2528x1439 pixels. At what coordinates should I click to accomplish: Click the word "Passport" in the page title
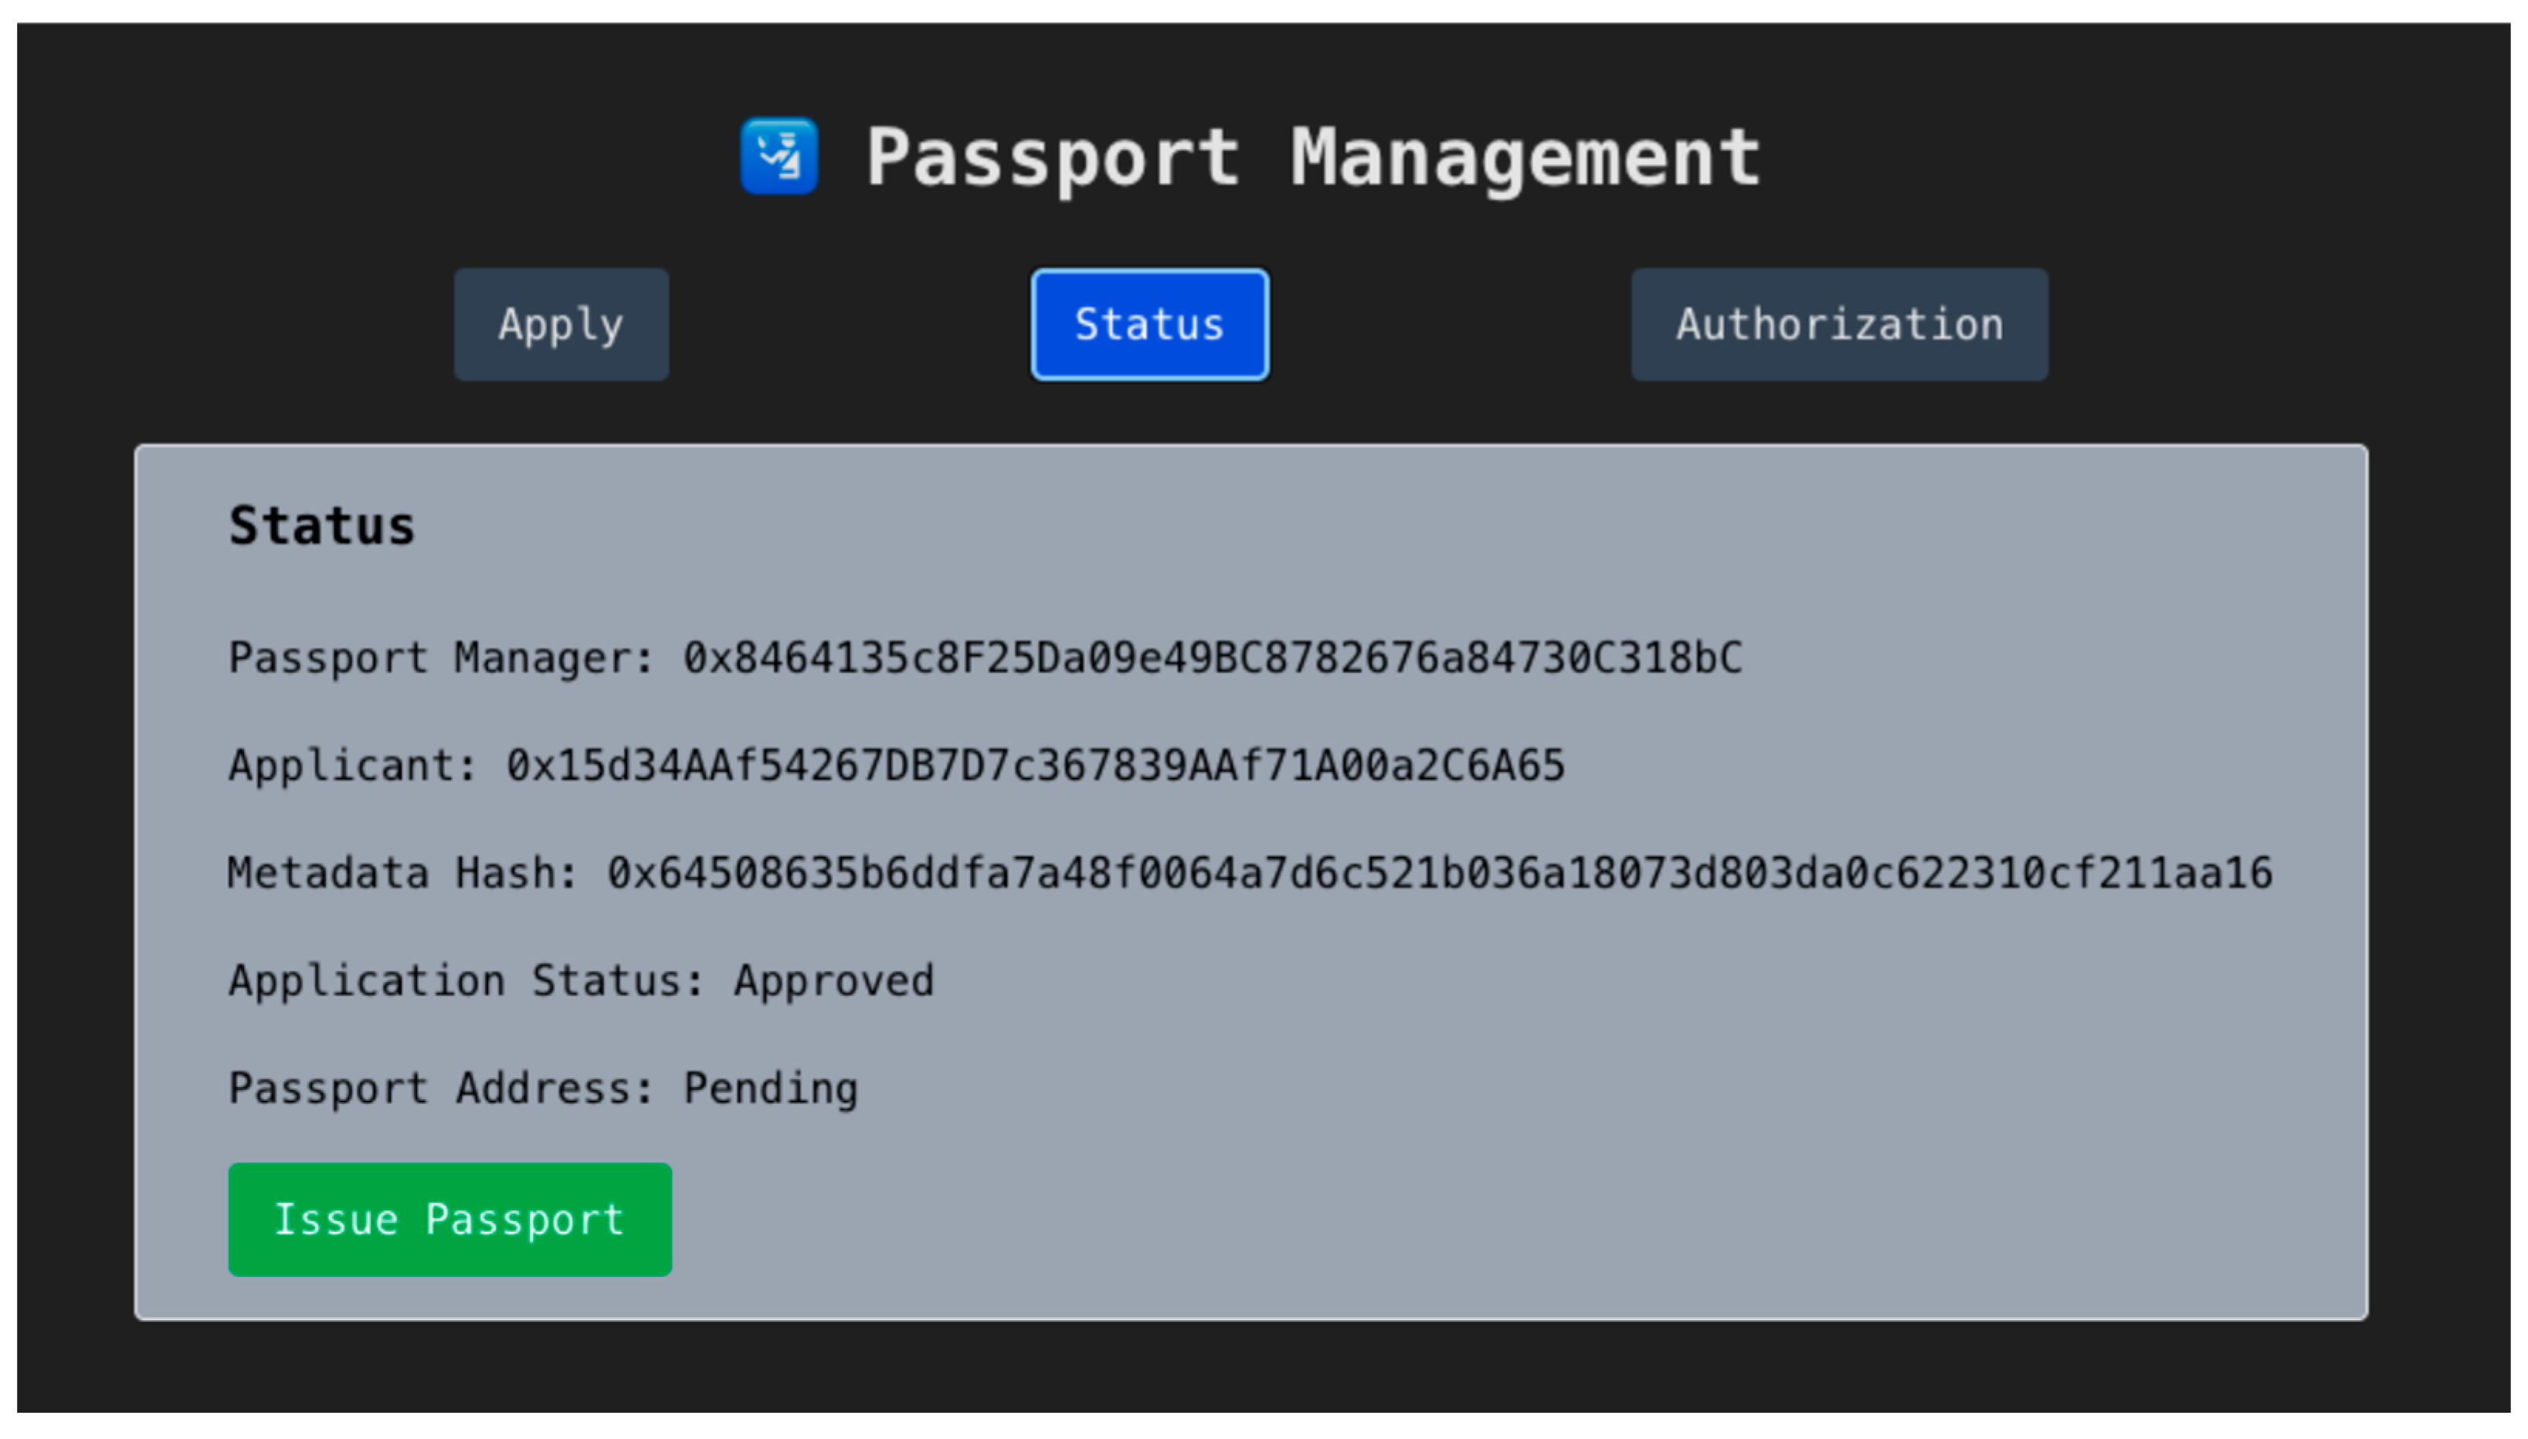[x=1053, y=158]
